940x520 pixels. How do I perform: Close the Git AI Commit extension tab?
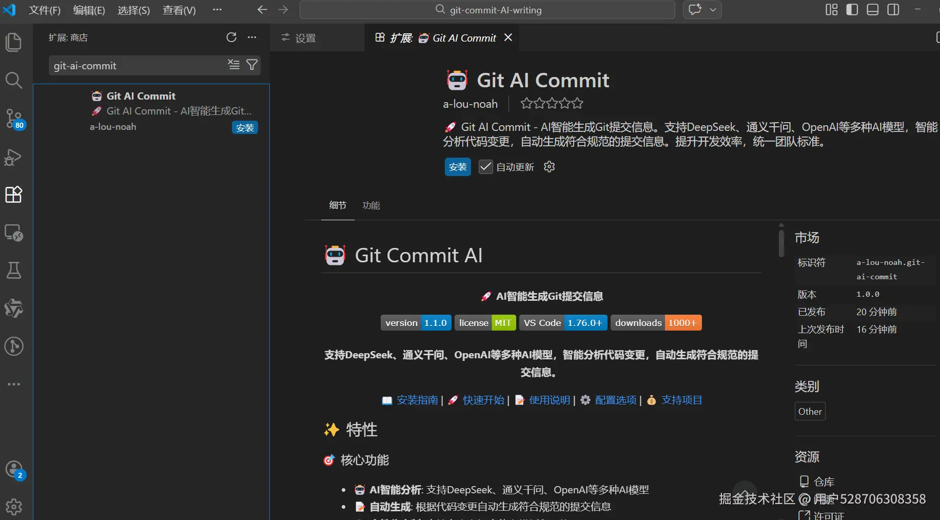pos(508,37)
